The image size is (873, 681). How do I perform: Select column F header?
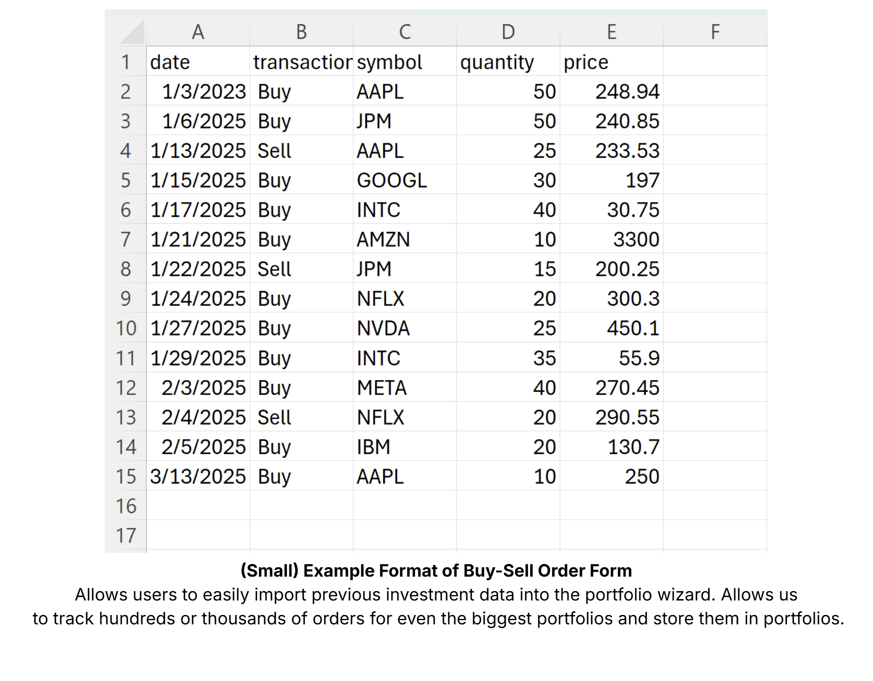click(x=714, y=32)
